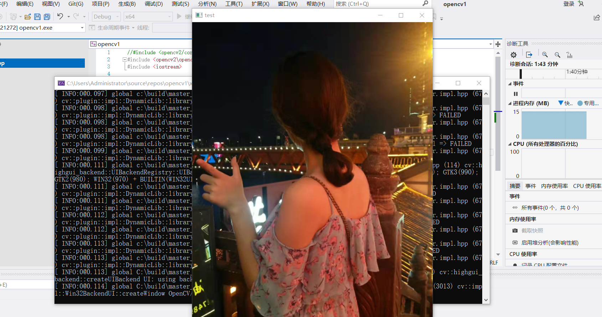
Task: Click the Take Snapshot button
Action: tap(532, 231)
